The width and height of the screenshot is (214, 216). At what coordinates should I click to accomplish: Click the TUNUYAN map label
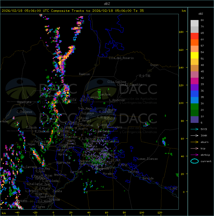point(55,200)
